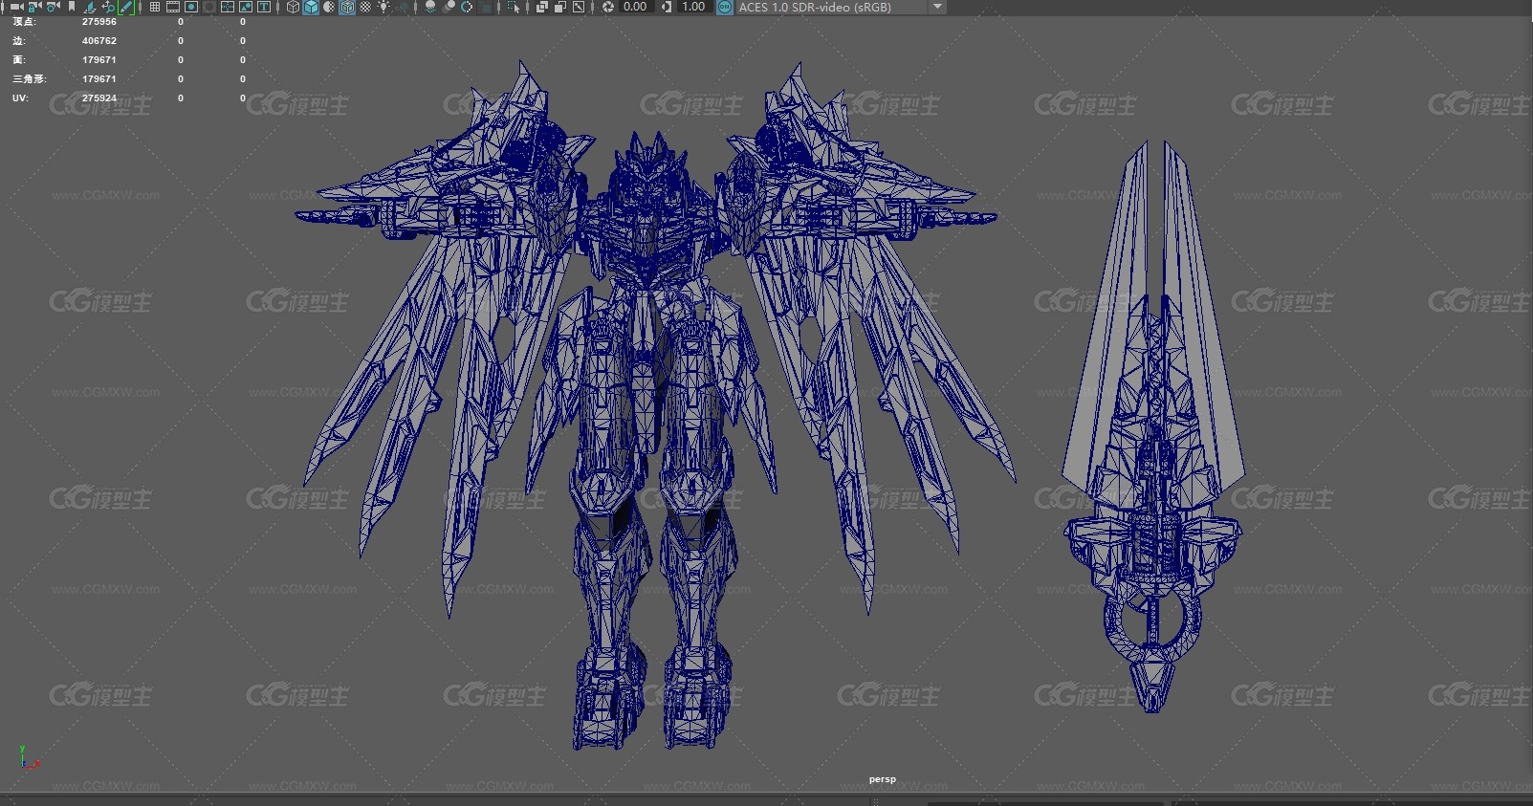The image size is (1533, 806).
Task: Click the UV count 275924
Action: (x=99, y=98)
